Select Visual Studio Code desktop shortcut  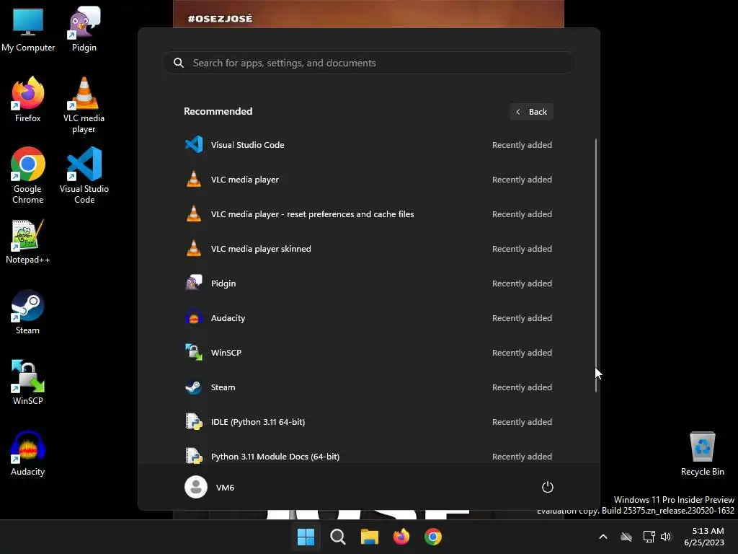pos(84,175)
